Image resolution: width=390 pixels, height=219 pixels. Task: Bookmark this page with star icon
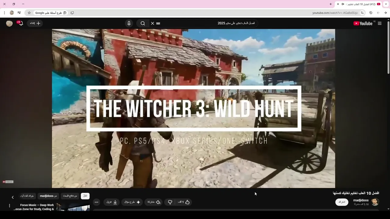29,13
